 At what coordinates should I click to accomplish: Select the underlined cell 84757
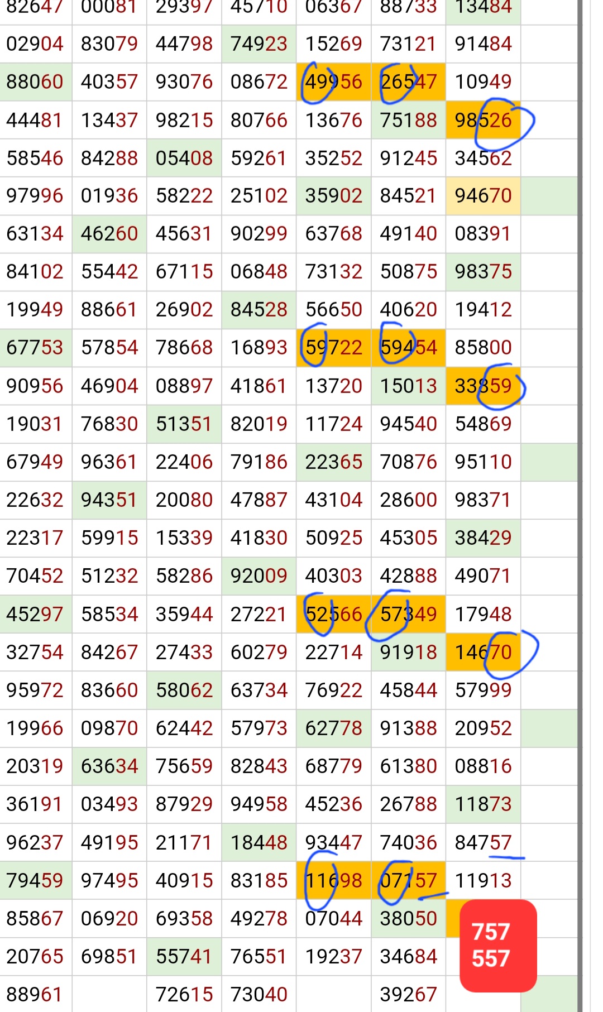tap(483, 842)
